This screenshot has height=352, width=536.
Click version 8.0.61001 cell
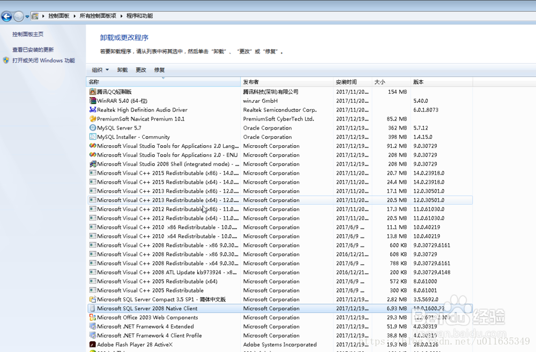coord(425,290)
